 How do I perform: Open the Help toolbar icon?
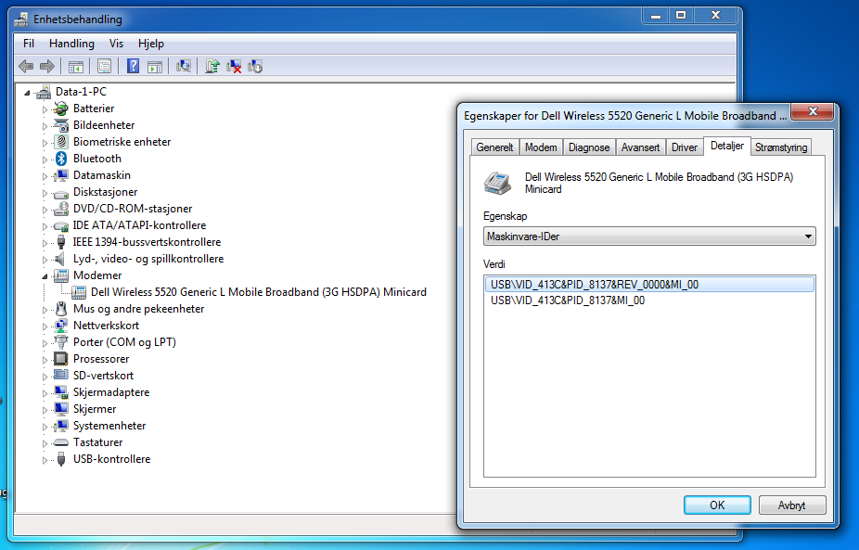tap(133, 66)
